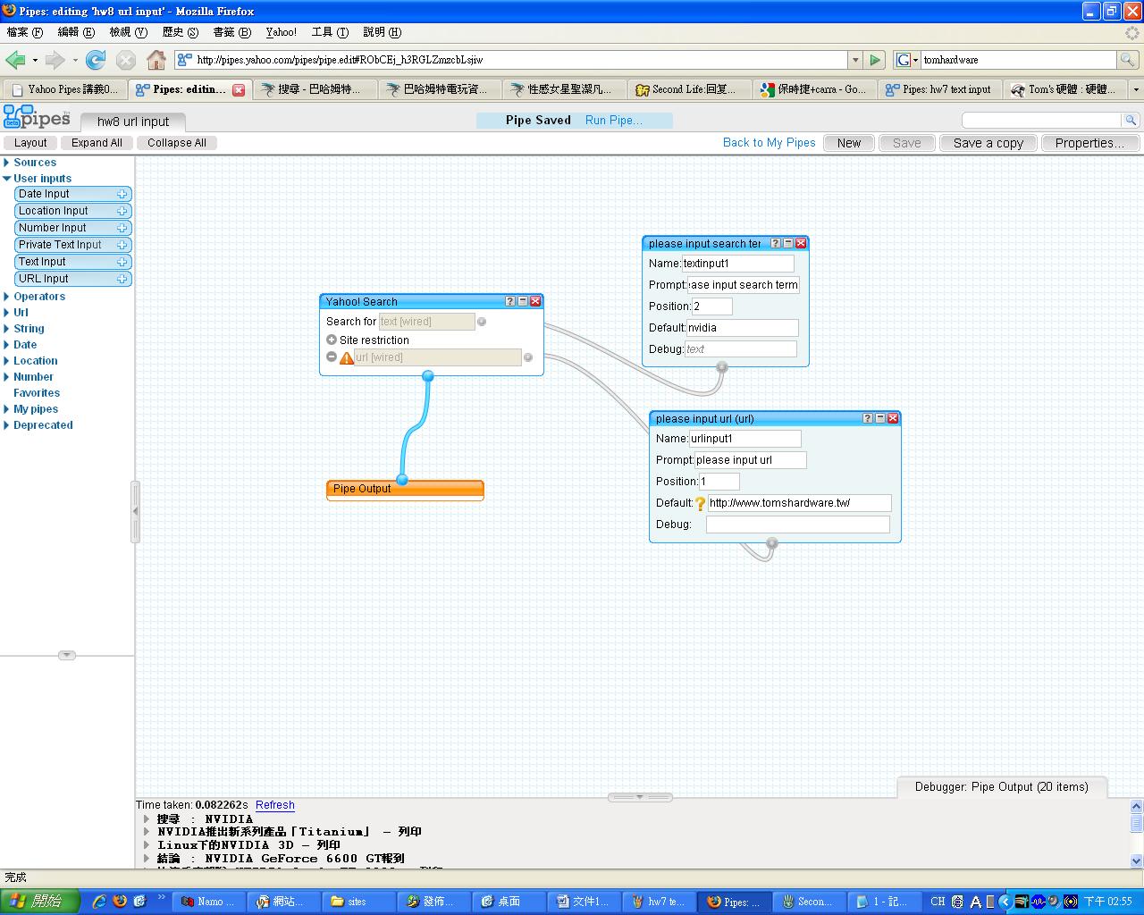
Task: Open help for Yahoo! Search module
Action: tap(510, 301)
